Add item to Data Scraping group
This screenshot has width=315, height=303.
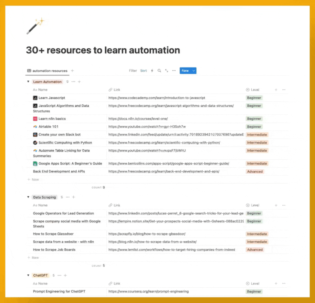(74, 197)
